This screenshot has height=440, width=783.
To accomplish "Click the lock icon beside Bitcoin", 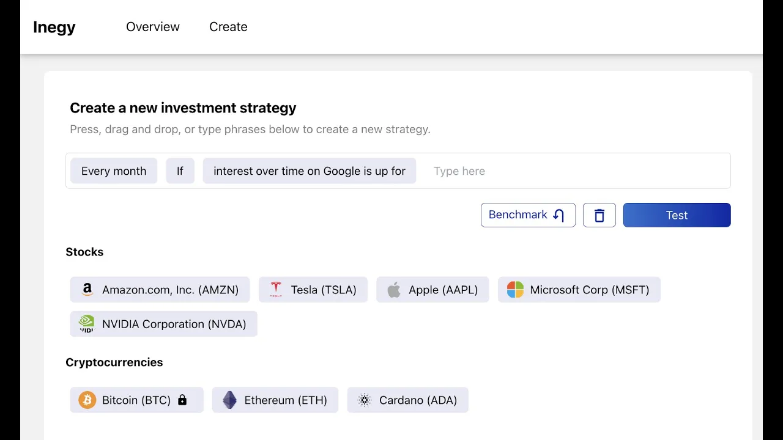I will pos(182,400).
